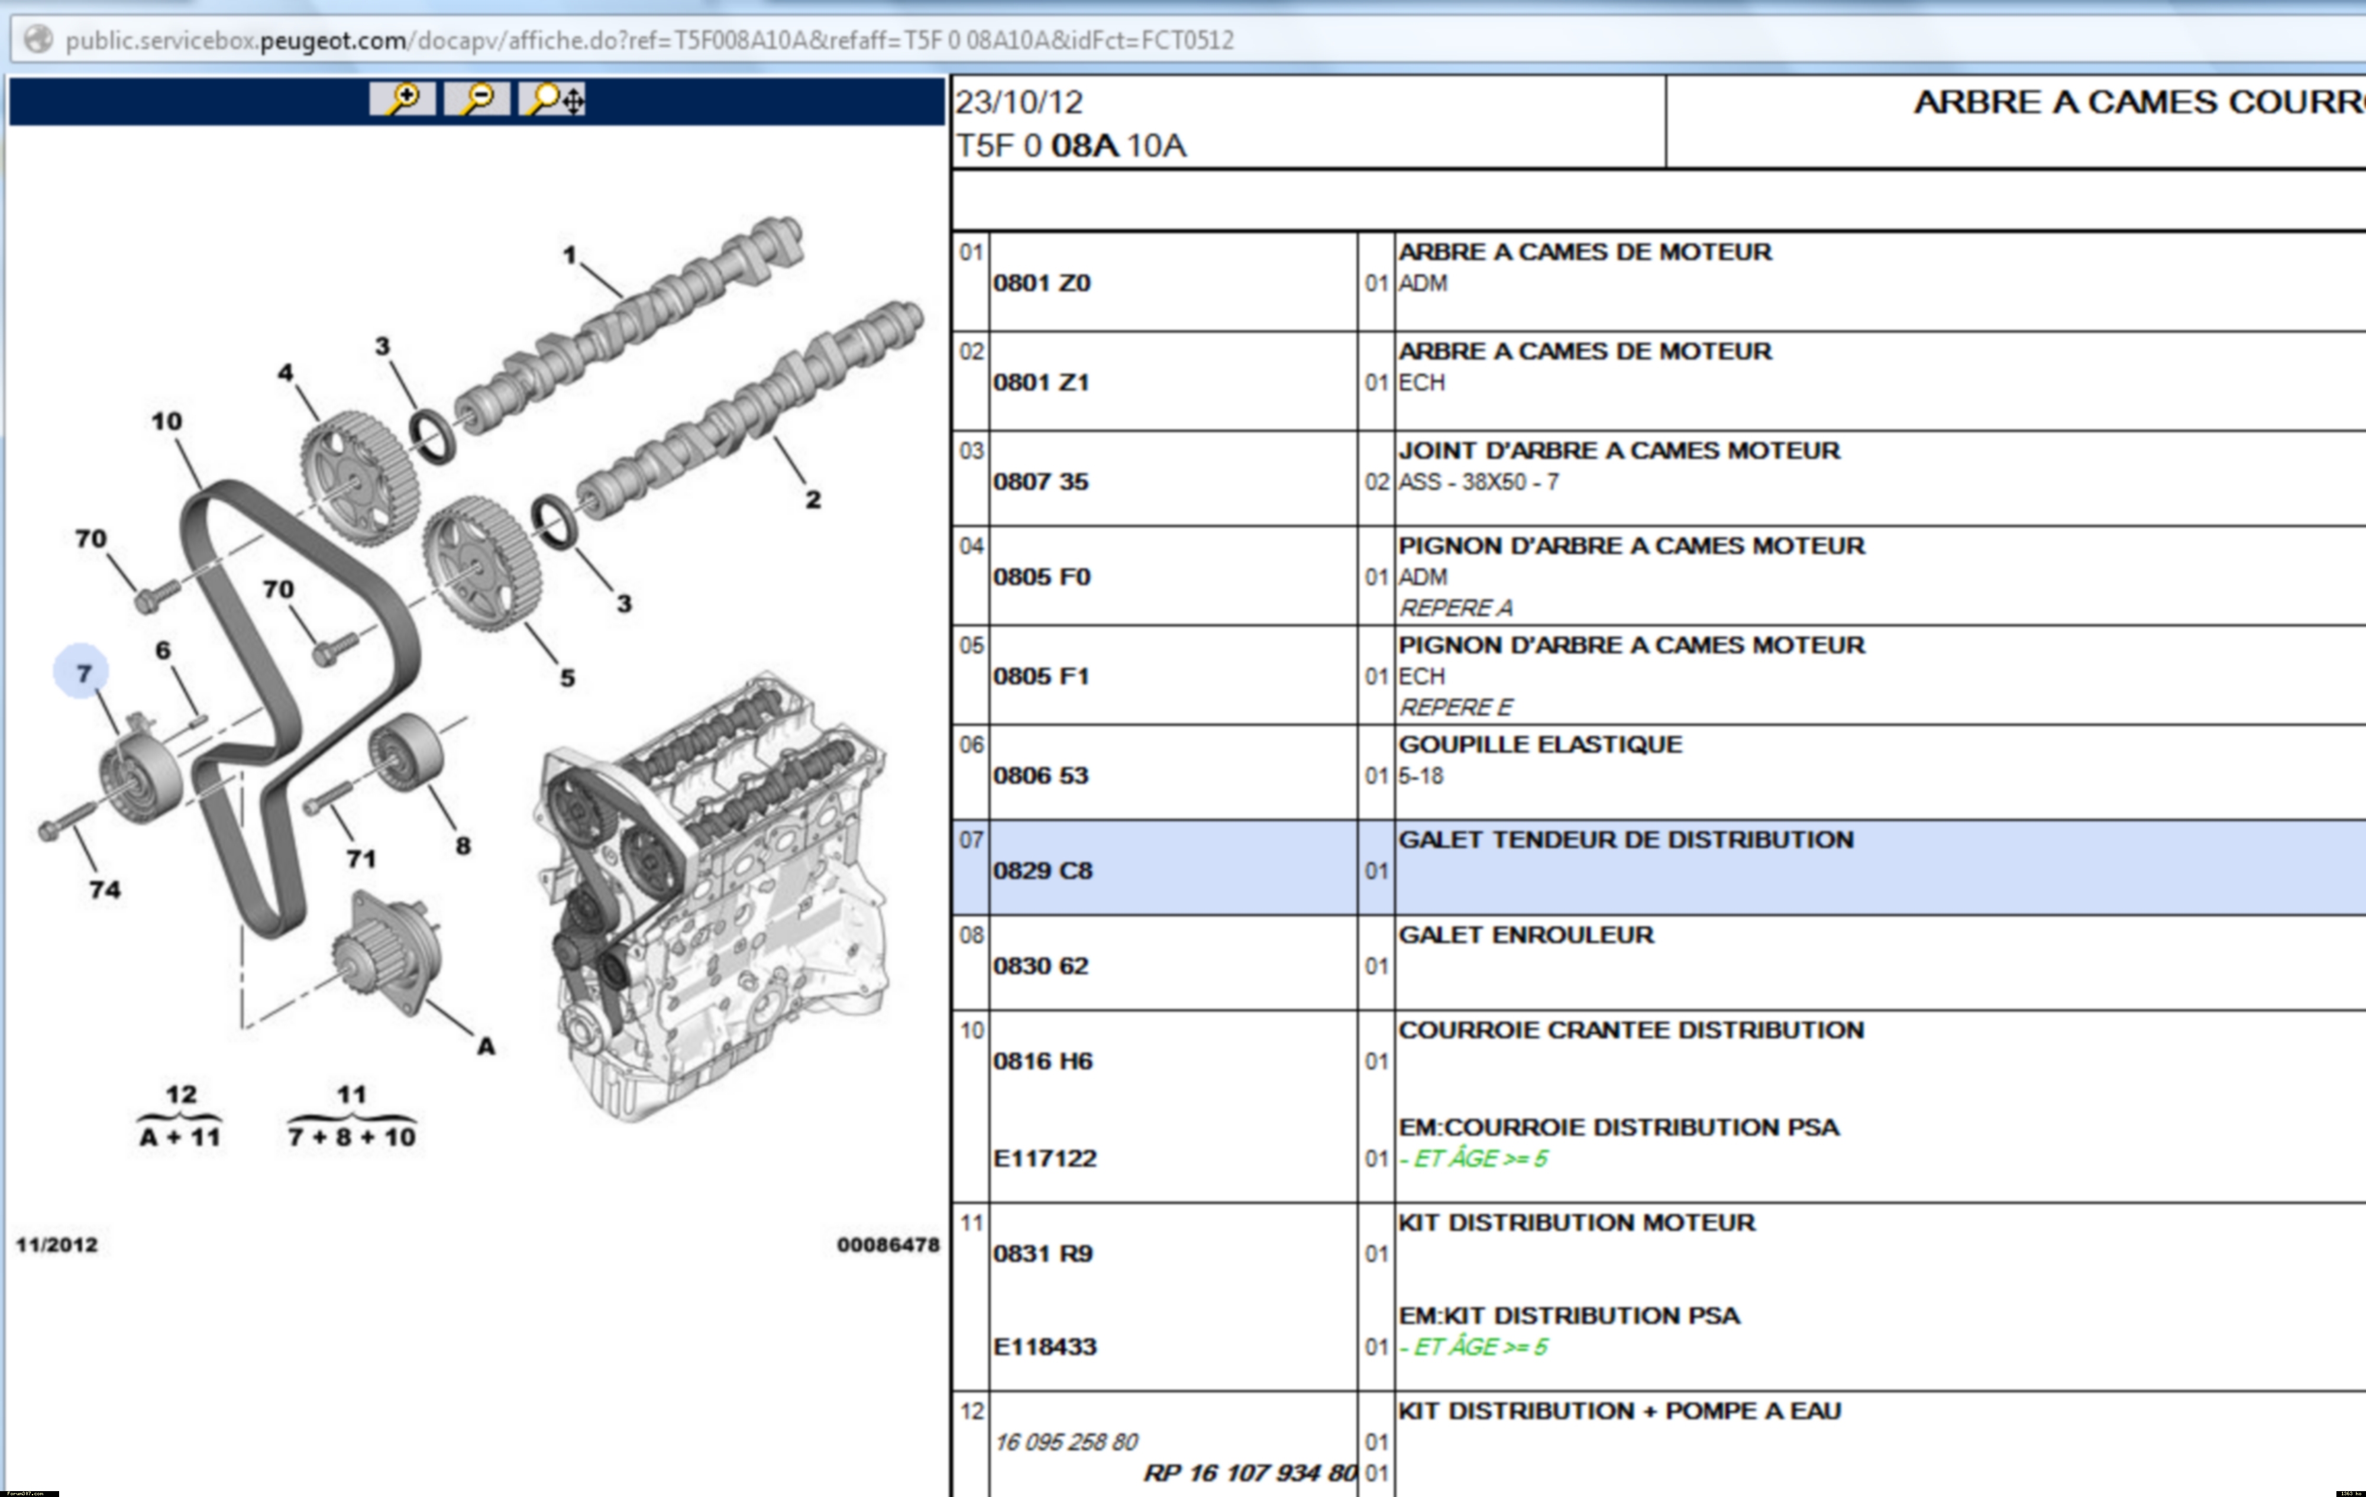Screen dimensions: 2366x1497
Task: Click in the servicebox URL address bar
Action: pyautogui.click(x=648, y=40)
